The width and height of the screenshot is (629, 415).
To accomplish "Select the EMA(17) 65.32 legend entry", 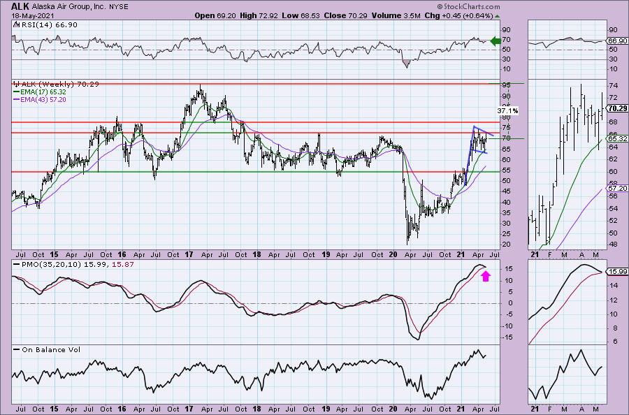I will tap(43, 92).
